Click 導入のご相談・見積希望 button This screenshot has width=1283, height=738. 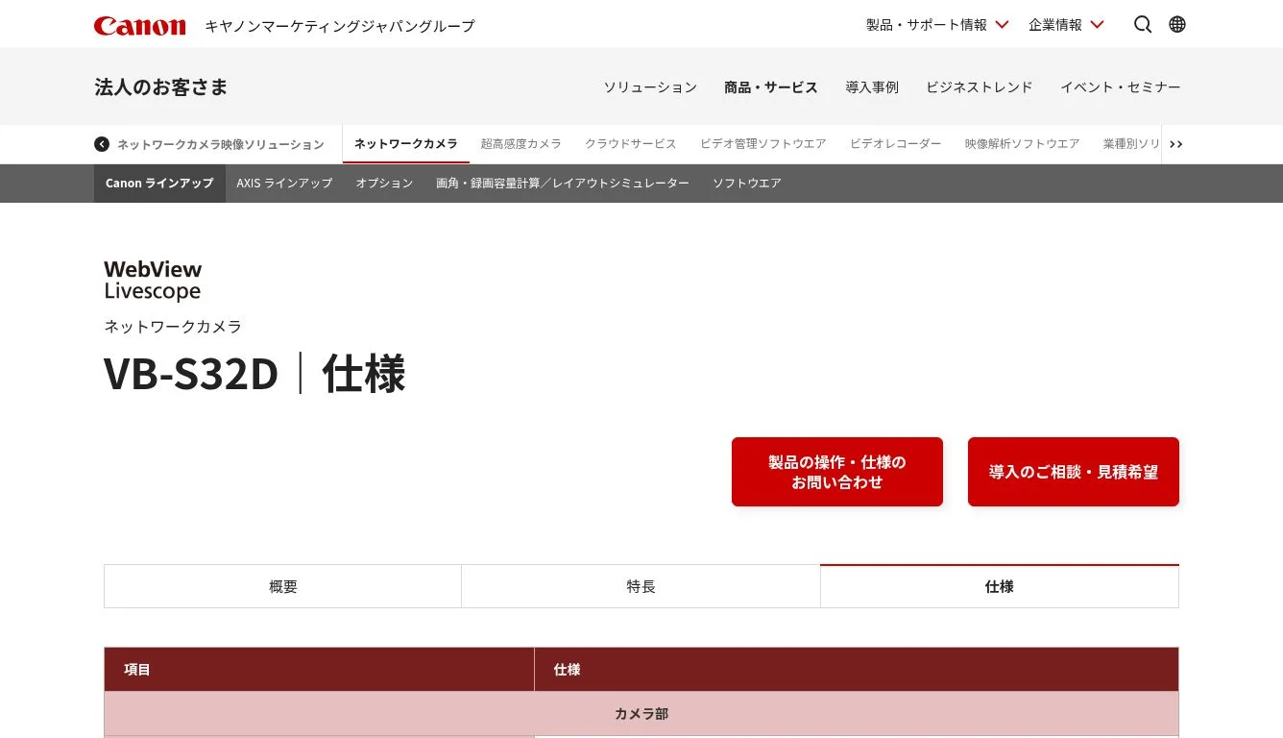[1074, 472]
